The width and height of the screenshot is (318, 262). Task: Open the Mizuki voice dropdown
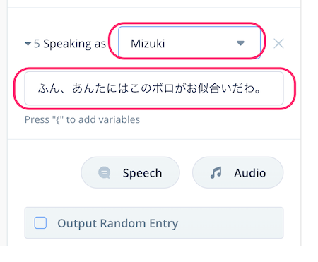189,42
